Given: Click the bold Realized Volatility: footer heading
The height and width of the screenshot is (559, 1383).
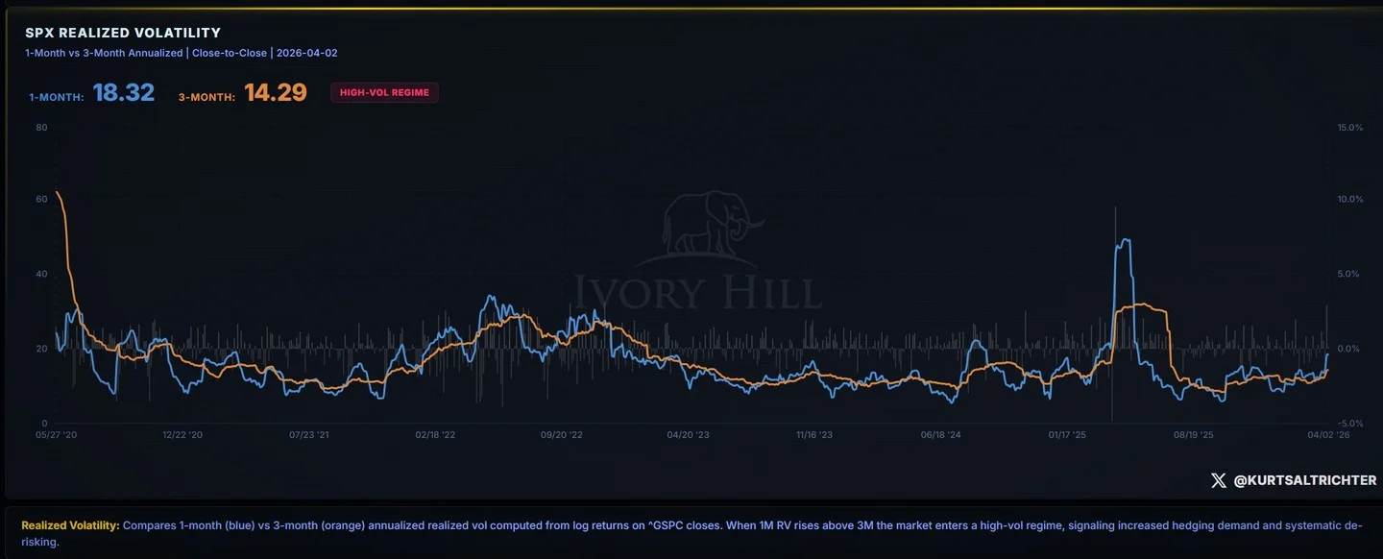Looking at the screenshot, I should pyautogui.click(x=70, y=525).
